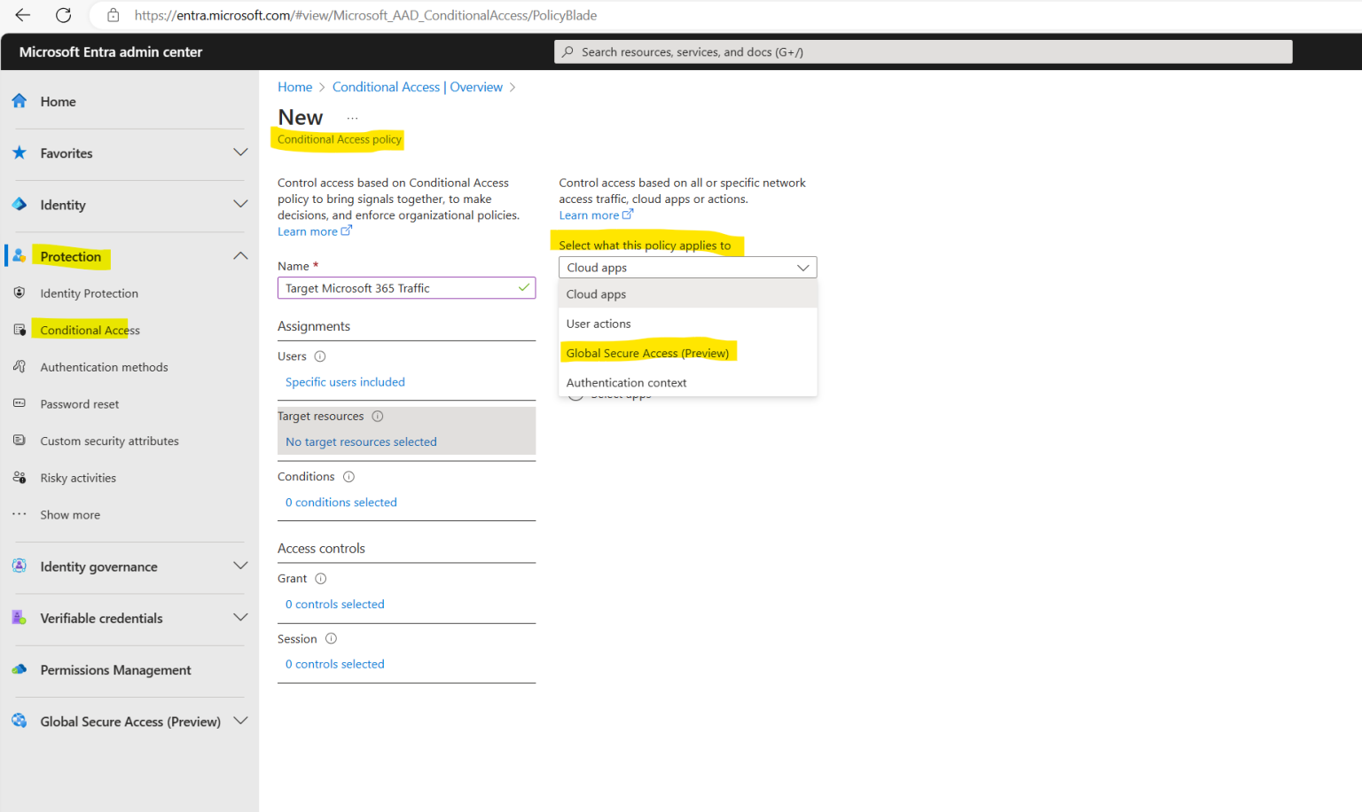Click the Home icon in the sidebar
1362x812 pixels.
[x=19, y=101]
